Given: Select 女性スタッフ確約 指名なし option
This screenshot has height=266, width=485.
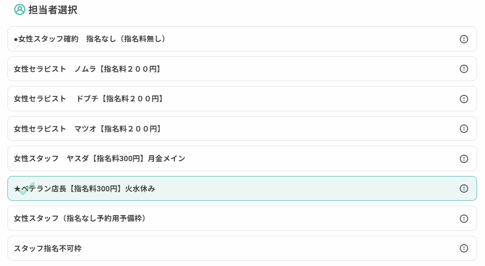Looking at the screenshot, I should point(242,39).
